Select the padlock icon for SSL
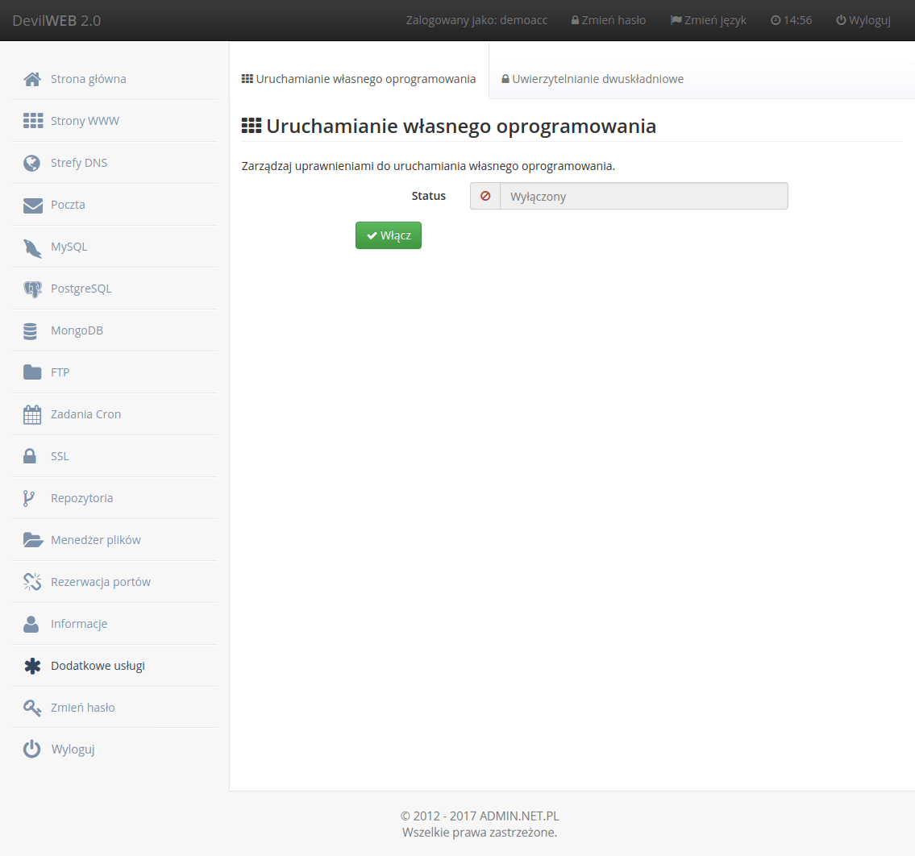This screenshot has width=915, height=856. [30, 456]
